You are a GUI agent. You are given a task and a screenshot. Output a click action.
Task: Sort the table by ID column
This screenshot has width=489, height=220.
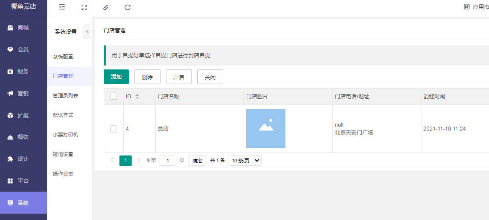coord(137,96)
